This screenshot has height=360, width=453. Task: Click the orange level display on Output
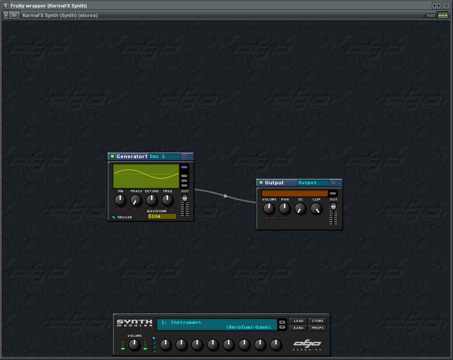(x=294, y=194)
